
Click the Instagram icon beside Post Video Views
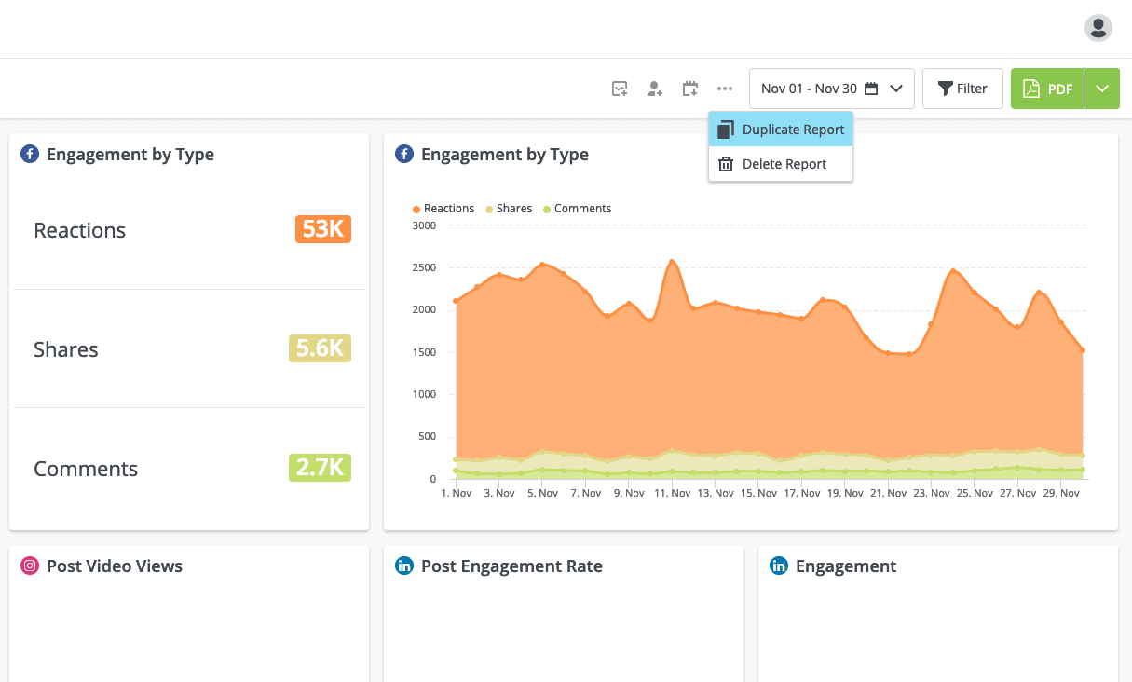coord(30,566)
